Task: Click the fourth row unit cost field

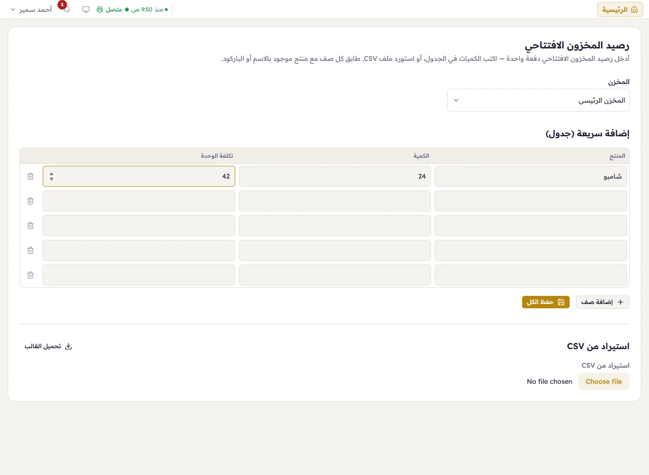Action: tap(139, 250)
